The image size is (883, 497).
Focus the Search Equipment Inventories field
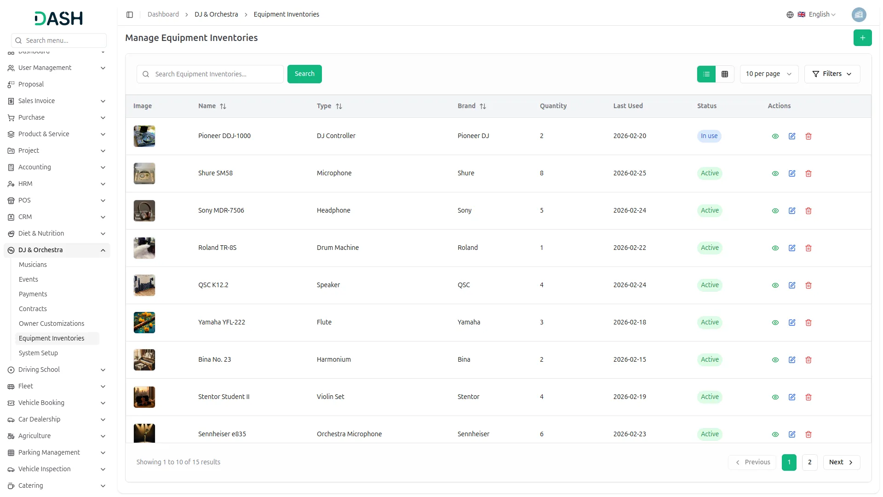pos(216,74)
